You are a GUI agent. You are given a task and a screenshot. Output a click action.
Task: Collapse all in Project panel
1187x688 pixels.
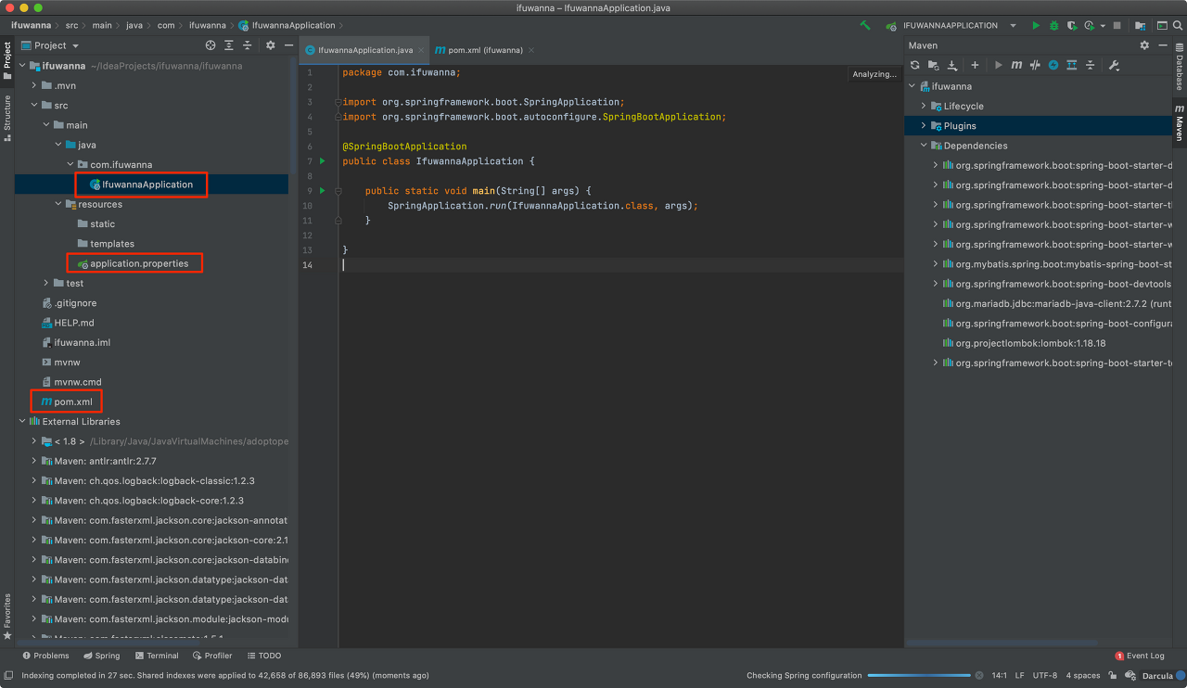point(248,45)
